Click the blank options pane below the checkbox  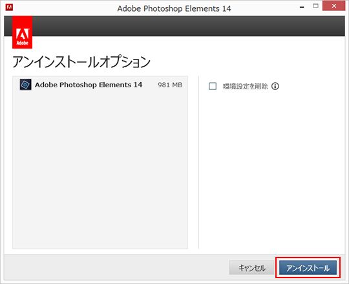pos(271,169)
